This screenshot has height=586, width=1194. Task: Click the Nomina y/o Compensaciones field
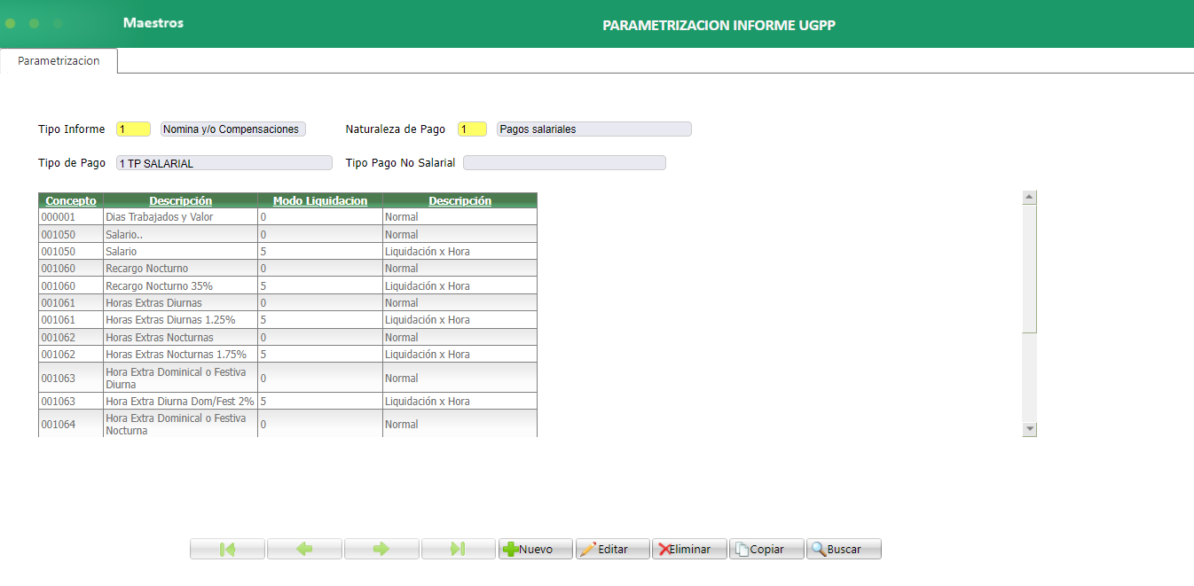click(233, 129)
